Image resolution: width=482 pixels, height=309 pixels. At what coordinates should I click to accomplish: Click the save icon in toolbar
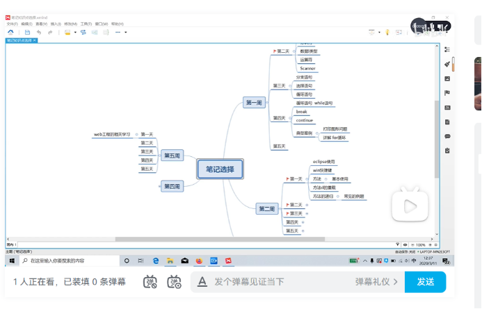[27, 32]
